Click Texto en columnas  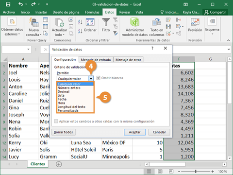[156, 27]
